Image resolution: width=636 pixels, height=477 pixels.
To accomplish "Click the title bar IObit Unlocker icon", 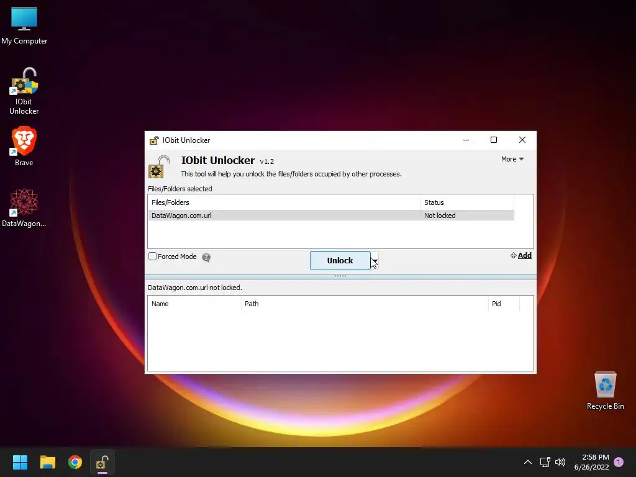I will tap(154, 140).
